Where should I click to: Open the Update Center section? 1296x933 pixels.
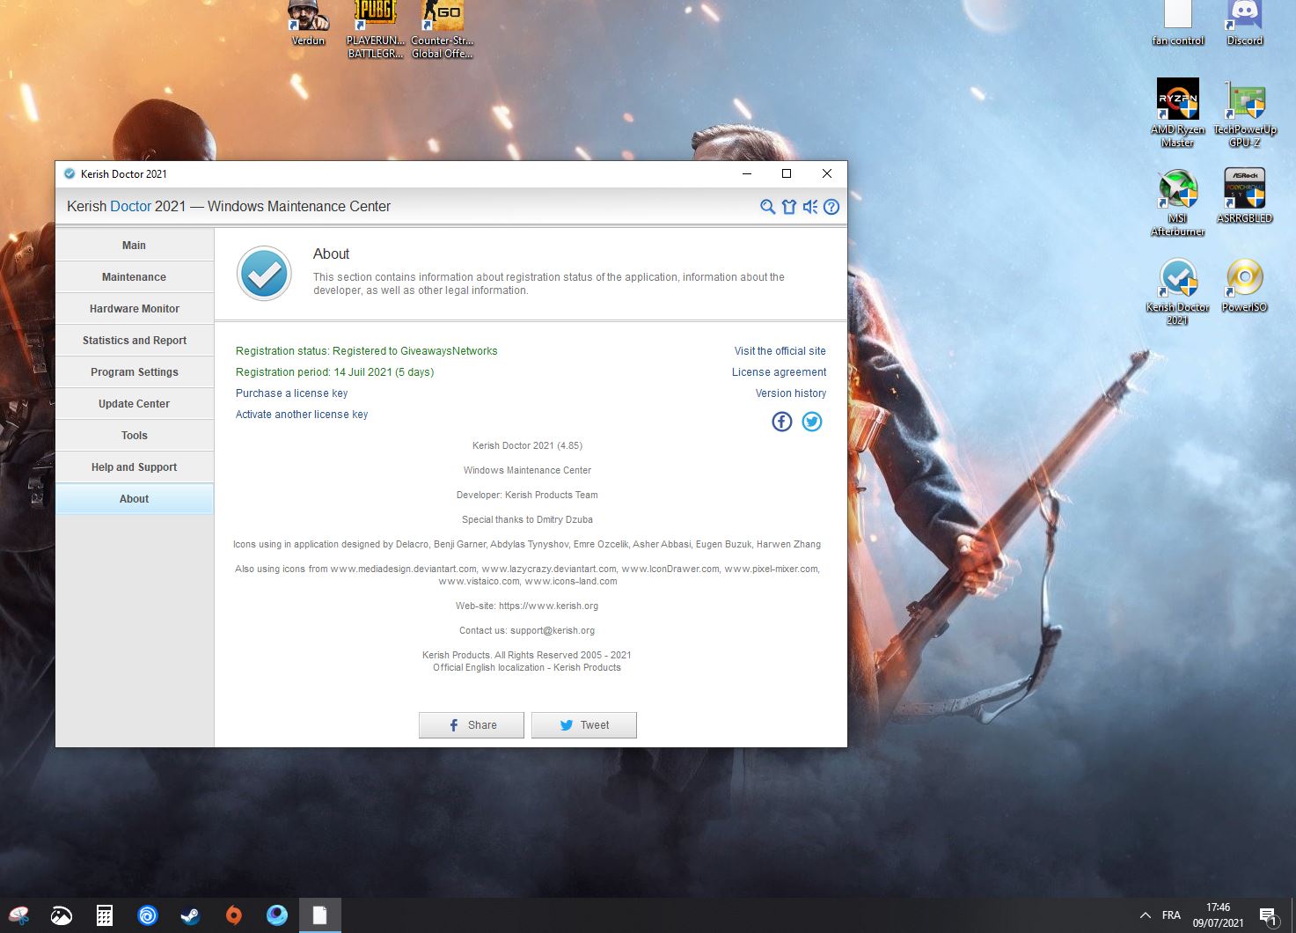(135, 404)
